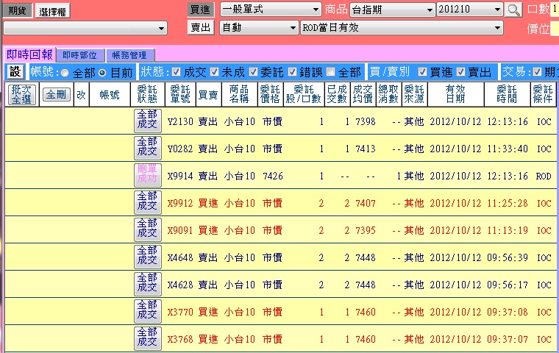Click 全部成交 status button for order X4628
The width and height of the screenshot is (559, 353).
(x=148, y=284)
